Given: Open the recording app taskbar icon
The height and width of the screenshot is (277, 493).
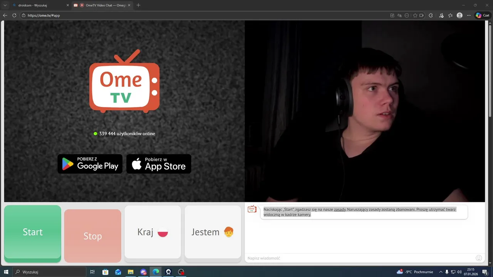Looking at the screenshot, I should pos(181,272).
